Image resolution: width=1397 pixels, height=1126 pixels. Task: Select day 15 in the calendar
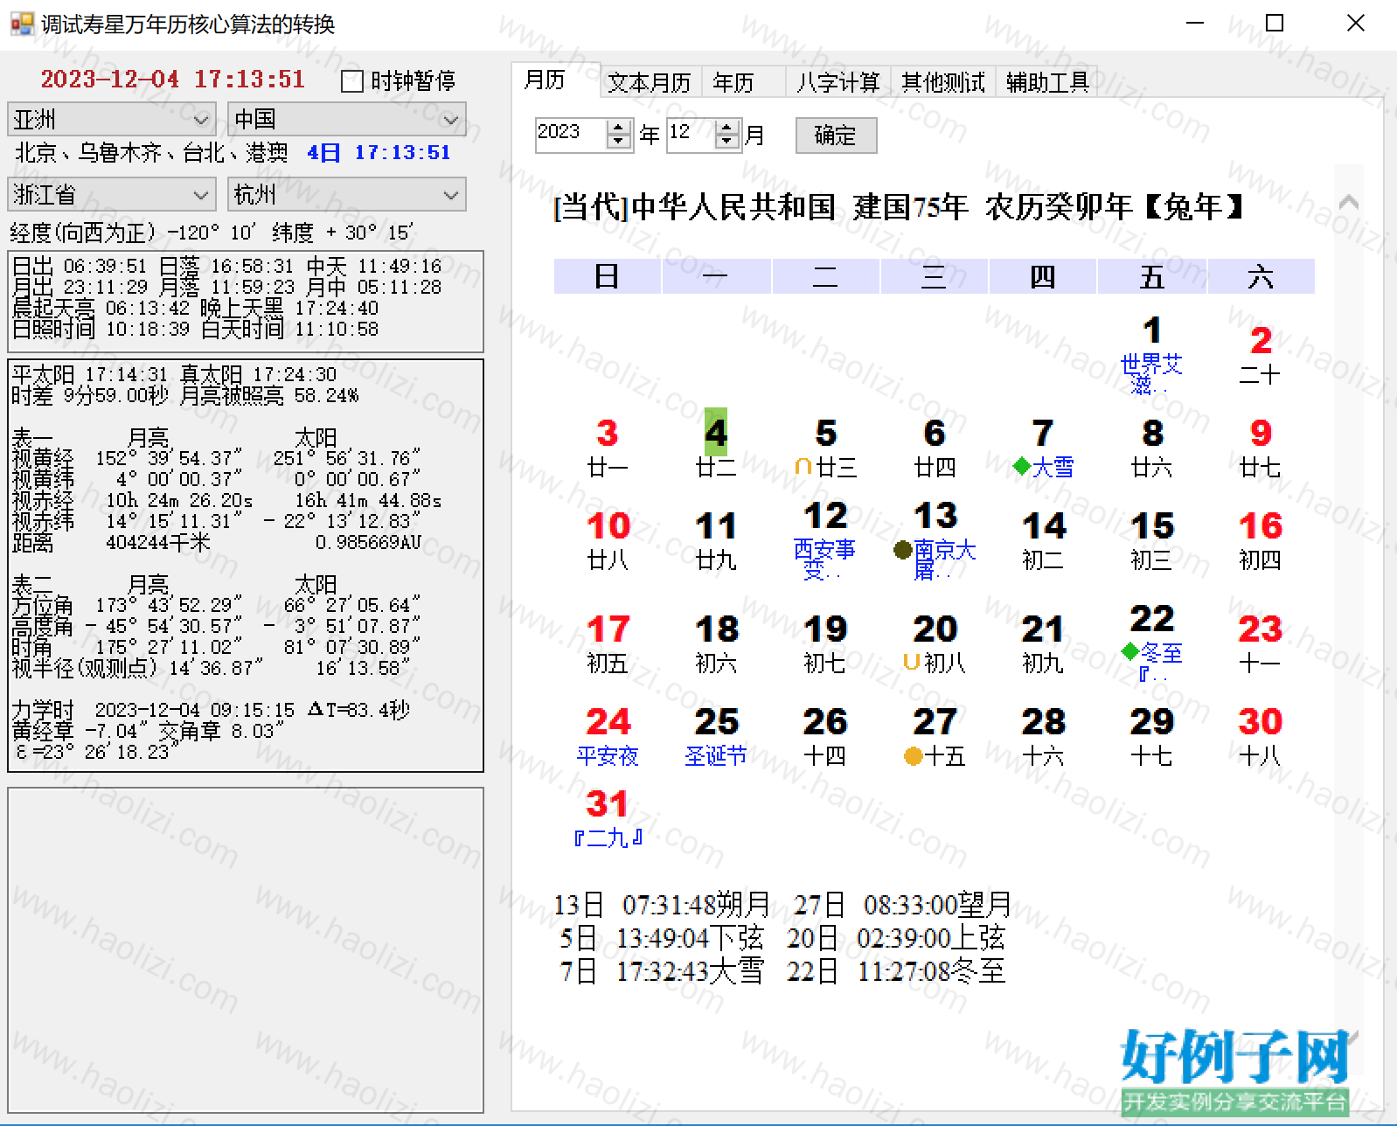pyautogui.click(x=1151, y=525)
